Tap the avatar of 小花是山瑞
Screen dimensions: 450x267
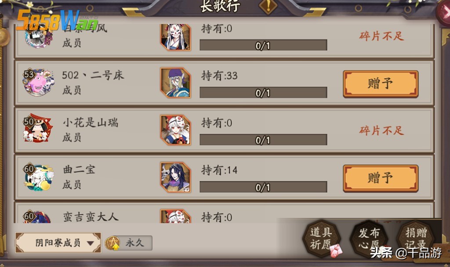point(38,129)
